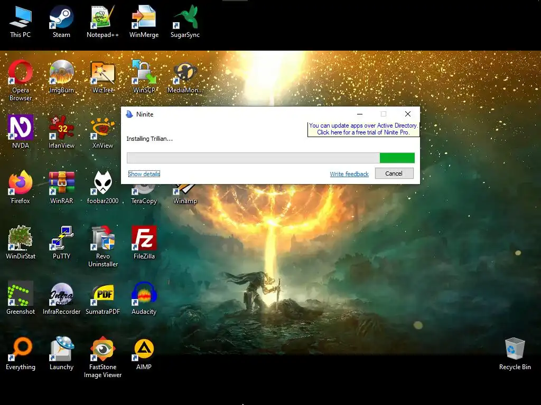Select the Audacity headphones icon
The width and height of the screenshot is (541, 405).
pyautogui.click(x=144, y=293)
